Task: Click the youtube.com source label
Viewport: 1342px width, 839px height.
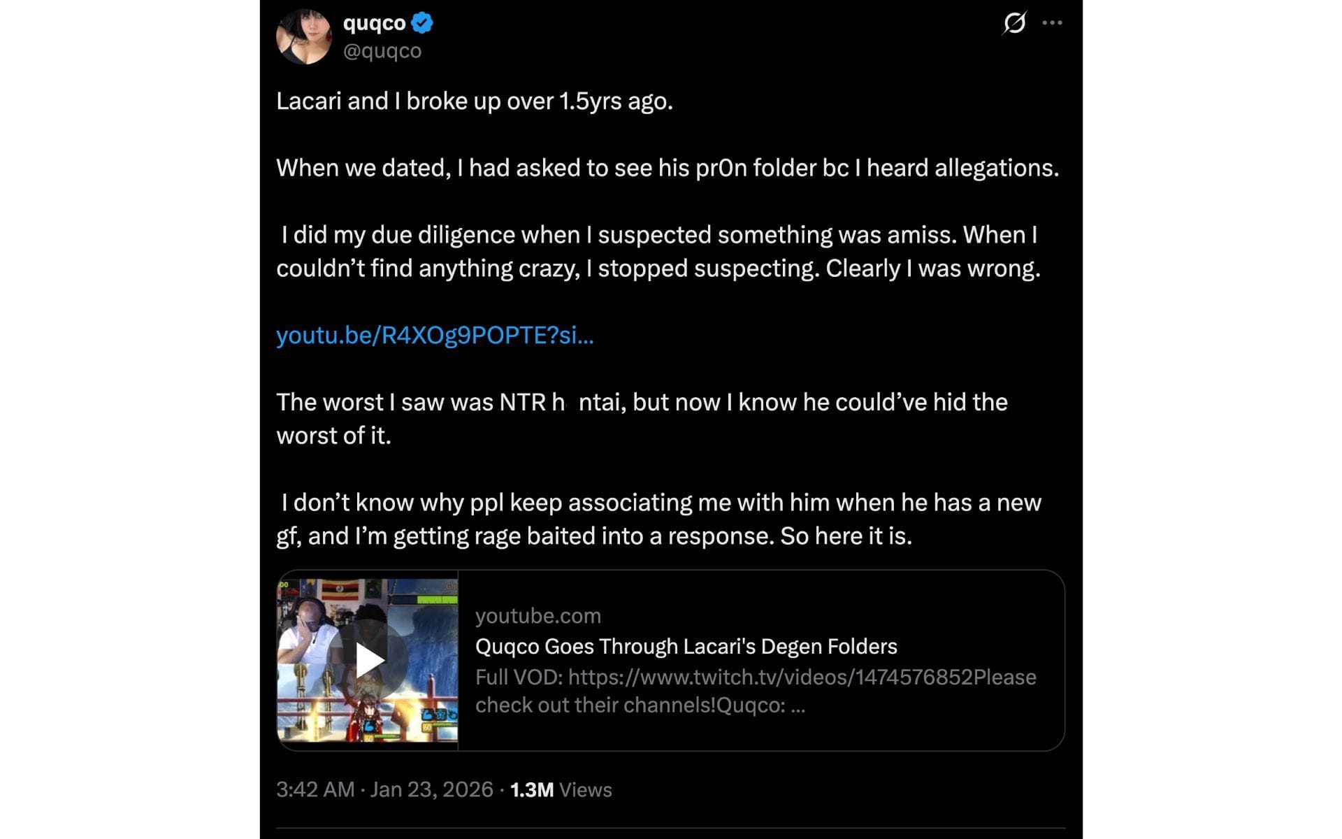Action: 538,616
